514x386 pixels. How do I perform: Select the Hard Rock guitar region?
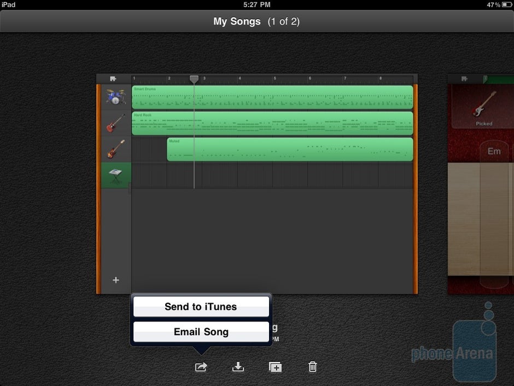(271, 123)
